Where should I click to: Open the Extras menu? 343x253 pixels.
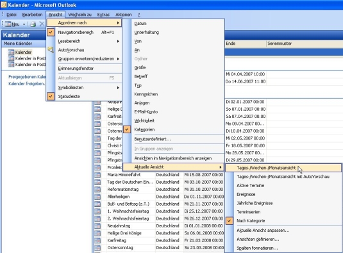[x=103, y=15]
